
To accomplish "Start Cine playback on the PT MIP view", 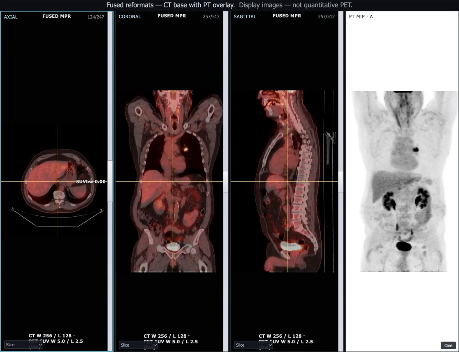I will point(448,345).
